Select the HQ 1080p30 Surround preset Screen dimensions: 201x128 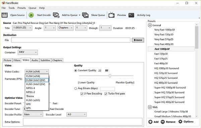tap(166, 68)
